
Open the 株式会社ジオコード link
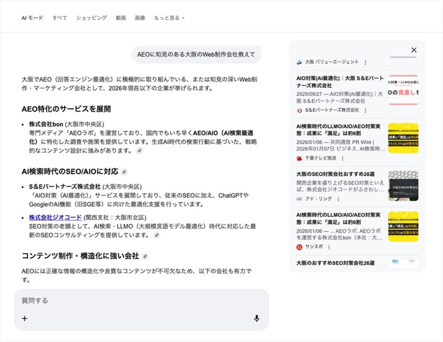(55, 217)
